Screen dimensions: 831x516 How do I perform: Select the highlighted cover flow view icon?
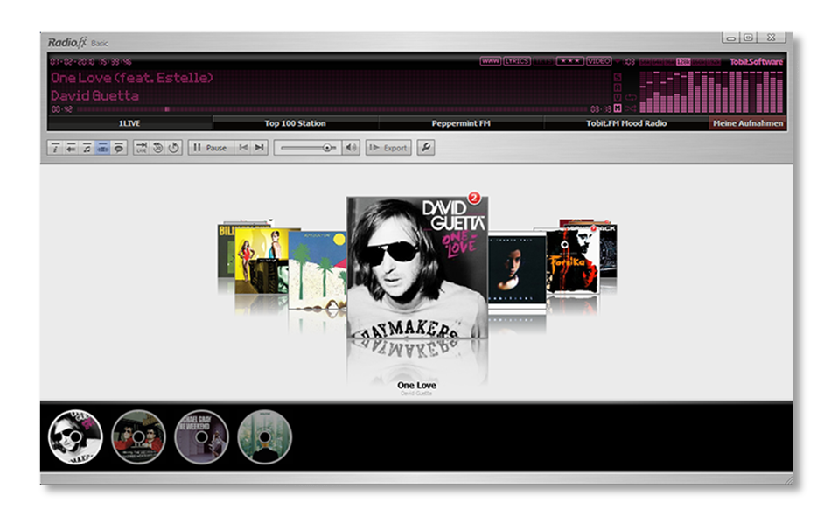coord(103,148)
